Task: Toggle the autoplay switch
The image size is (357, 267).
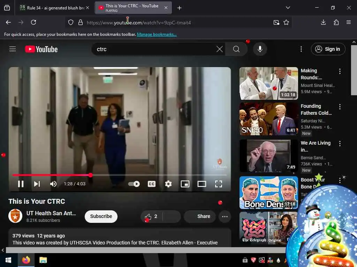Action: 134,184
